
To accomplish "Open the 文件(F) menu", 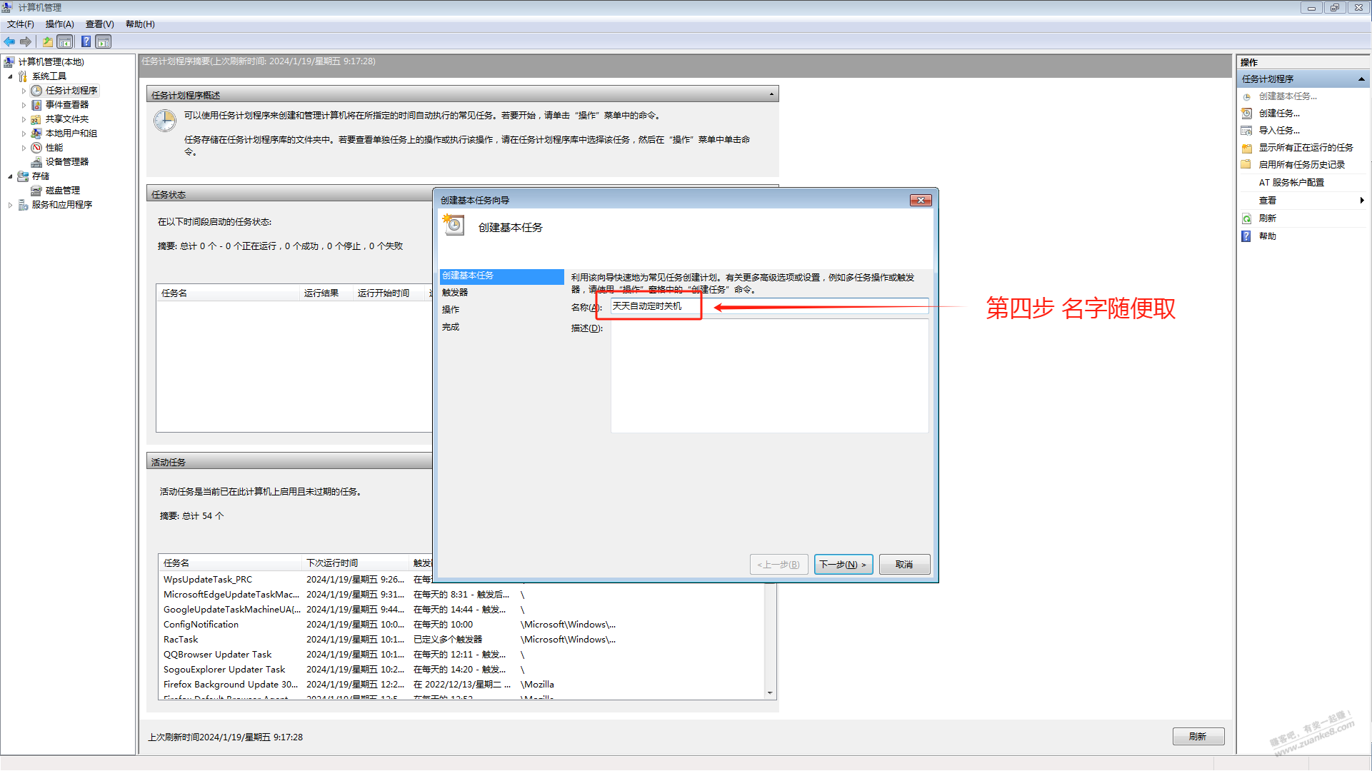I will [x=21, y=24].
